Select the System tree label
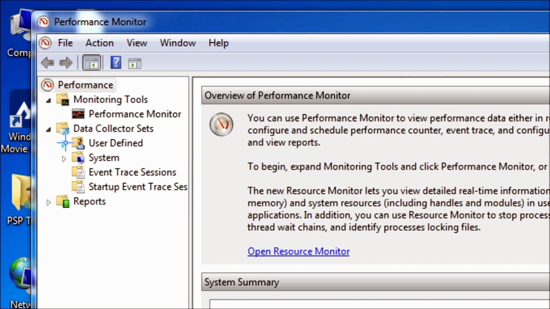 tap(104, 158)
